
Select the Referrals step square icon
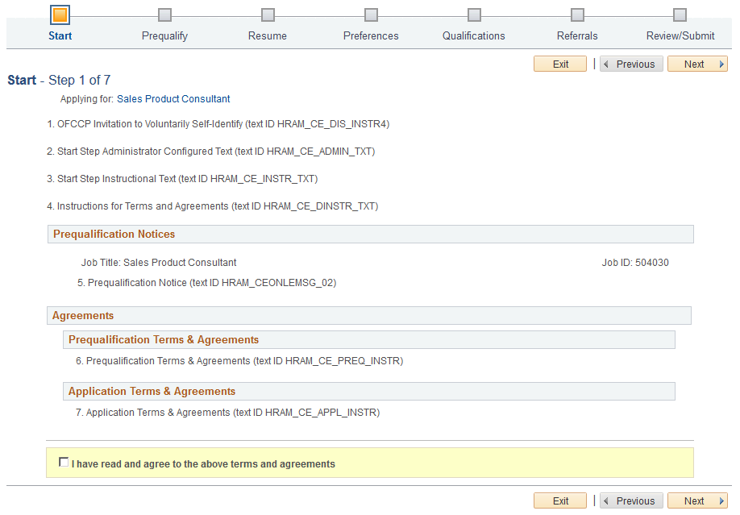[577, 15]
